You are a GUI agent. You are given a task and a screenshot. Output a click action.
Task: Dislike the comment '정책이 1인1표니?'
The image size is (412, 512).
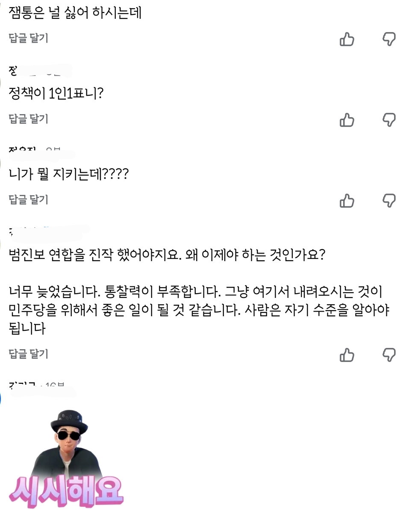389,120
